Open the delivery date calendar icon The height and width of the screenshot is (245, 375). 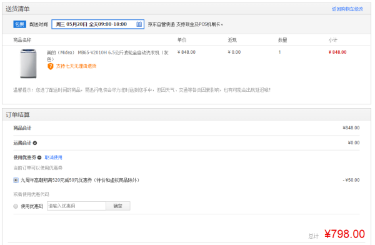(x=139, y=24)
